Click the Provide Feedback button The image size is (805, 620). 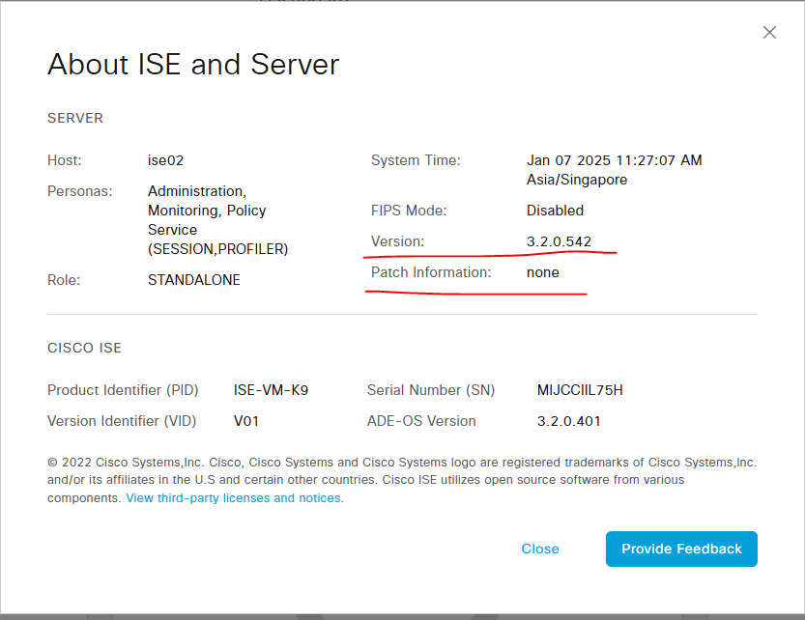pyautogui.click(x=681, y=549)
